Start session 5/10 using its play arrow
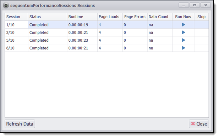 [x=183, y=40]
